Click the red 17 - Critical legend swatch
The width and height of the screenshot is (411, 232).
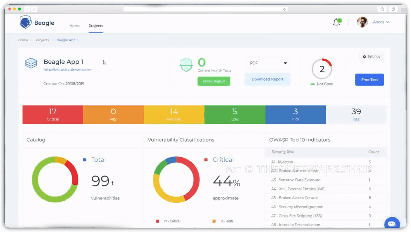click(157, 221)
